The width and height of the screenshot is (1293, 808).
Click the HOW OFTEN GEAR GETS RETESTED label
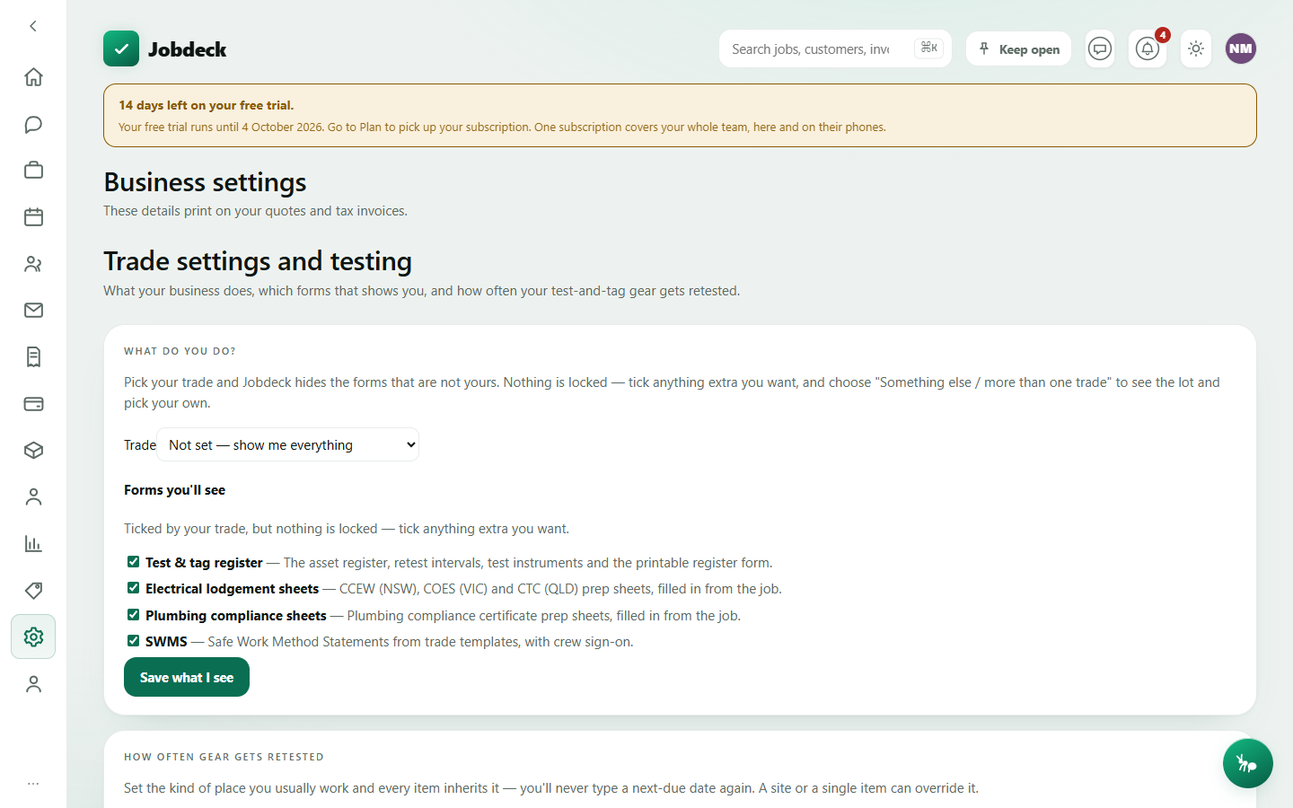[x=224, y=757]
